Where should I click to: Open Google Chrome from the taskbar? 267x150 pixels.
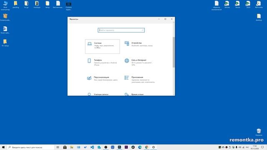coord(146,147)
